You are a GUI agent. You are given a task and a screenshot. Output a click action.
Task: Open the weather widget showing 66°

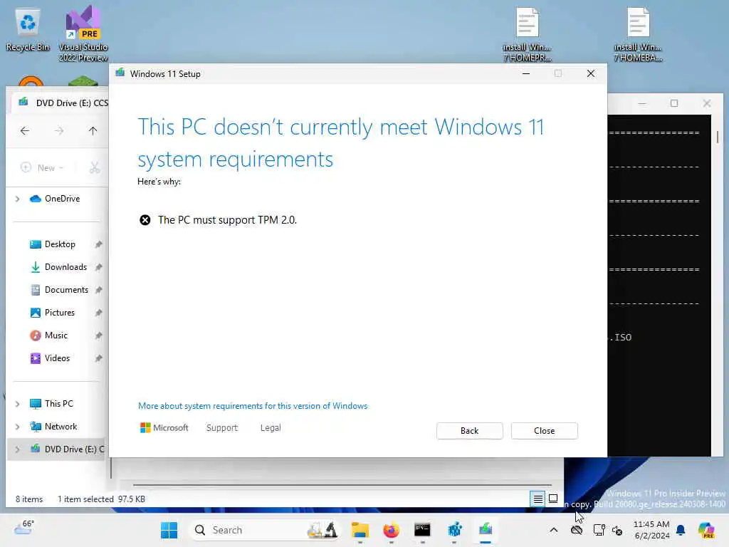[24, 528]
